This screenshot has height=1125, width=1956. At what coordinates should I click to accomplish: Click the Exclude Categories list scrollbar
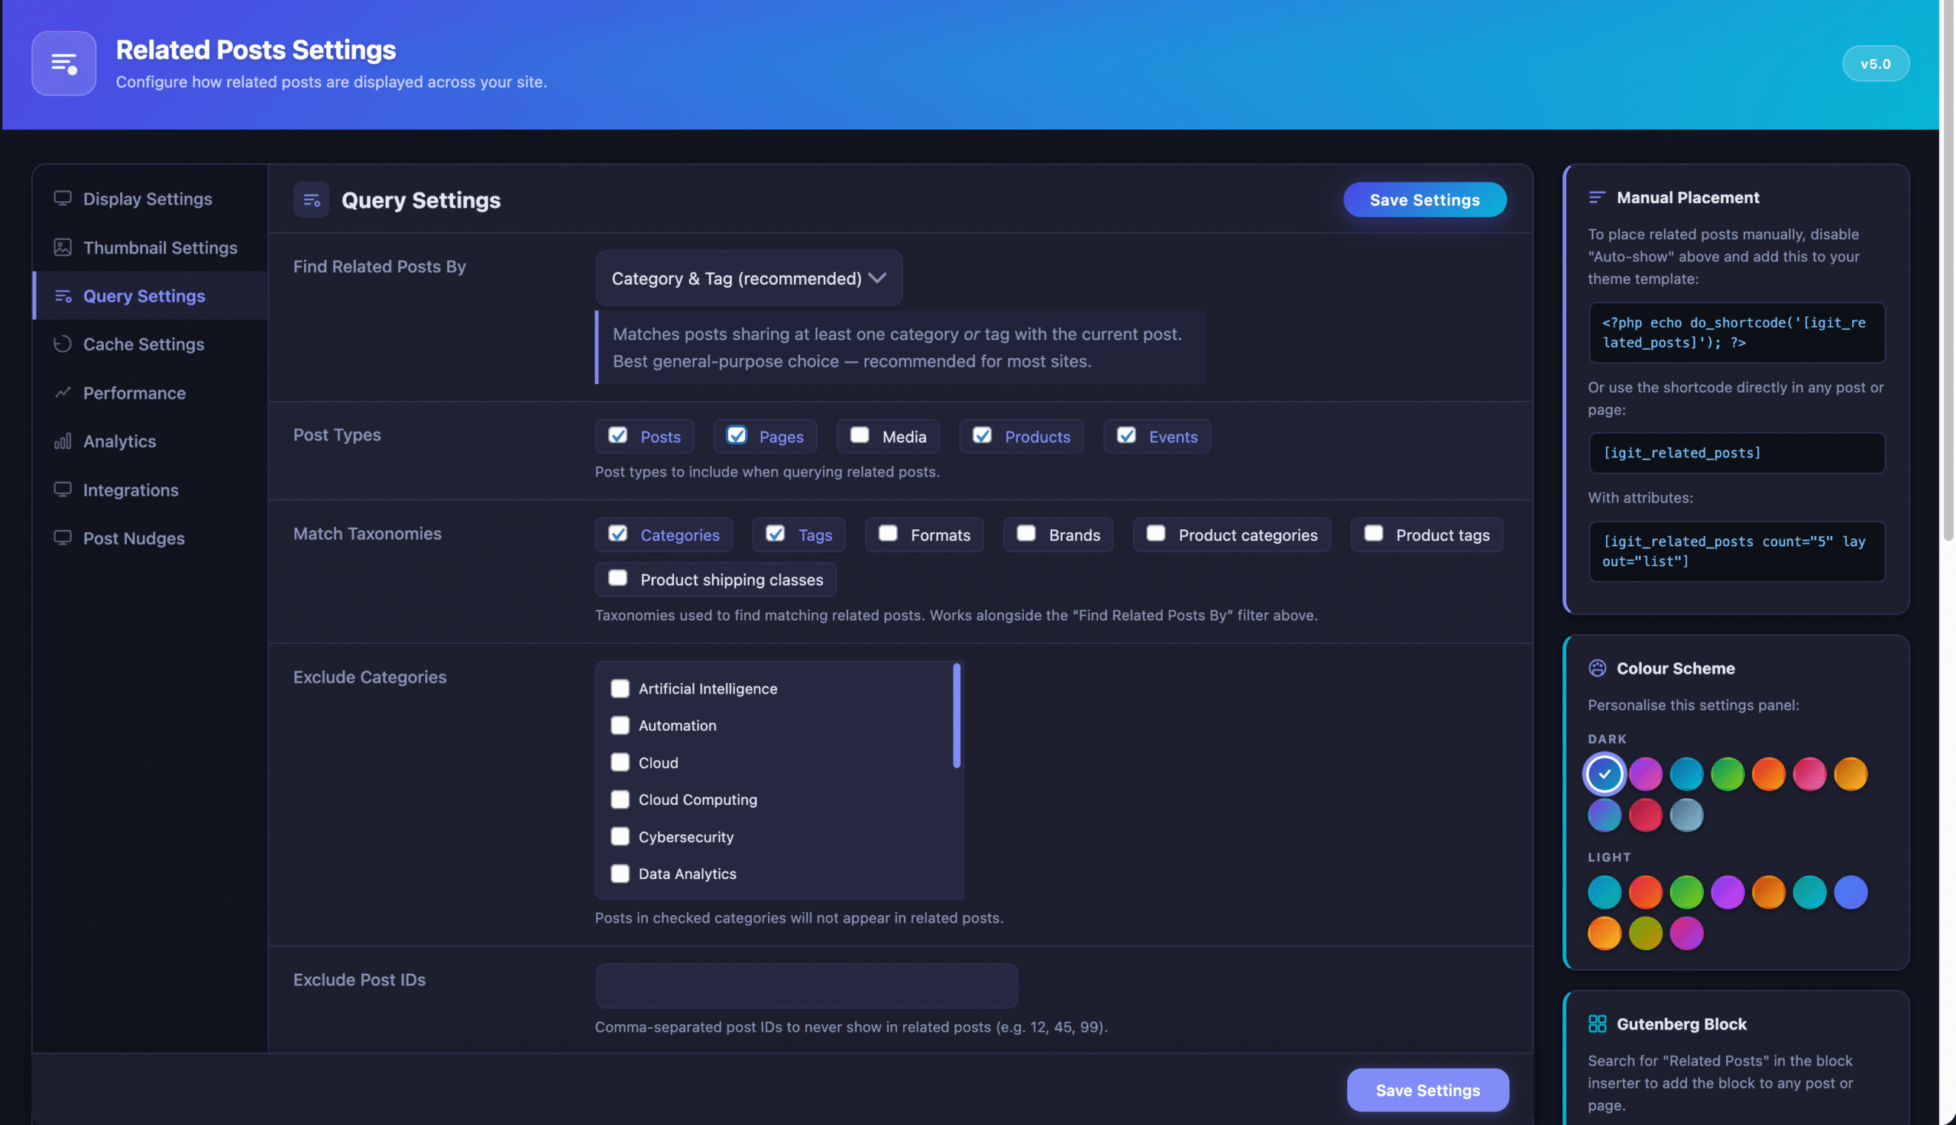[x=957, y=716]
